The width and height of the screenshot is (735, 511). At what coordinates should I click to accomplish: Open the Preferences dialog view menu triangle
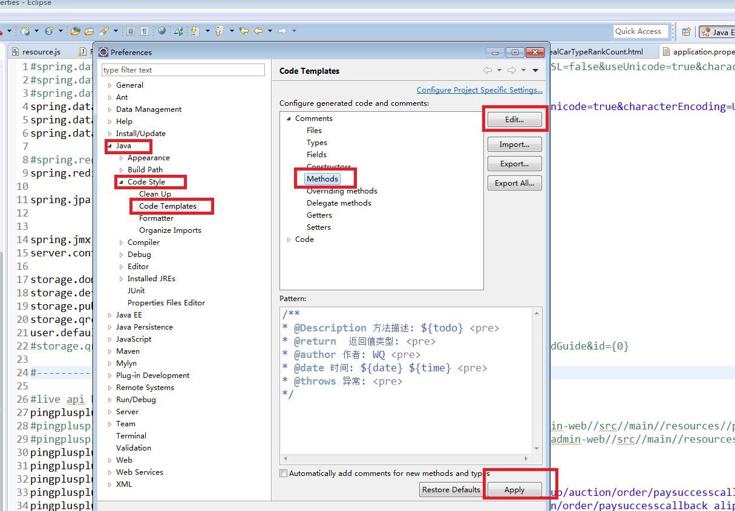(535, 71)
